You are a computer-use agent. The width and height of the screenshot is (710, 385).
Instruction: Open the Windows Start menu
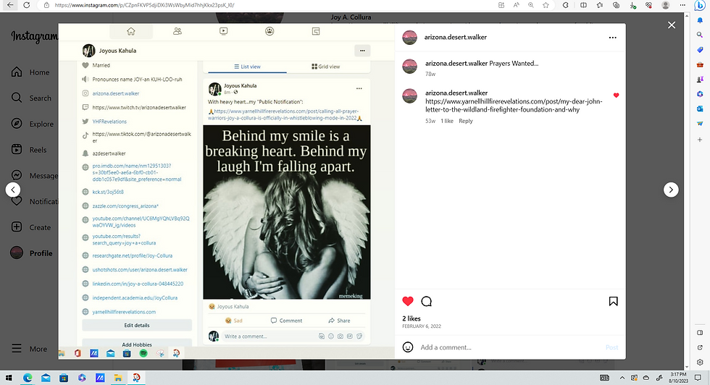coord(9,378)
